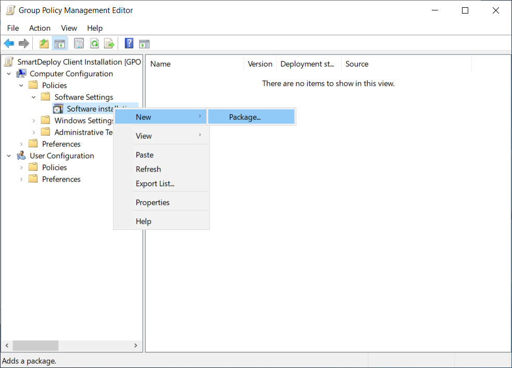Toggle the Show/Hide Console Tree icon

tap(60, 43)
